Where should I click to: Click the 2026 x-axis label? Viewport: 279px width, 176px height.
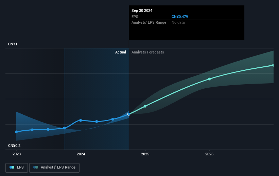pyautogui.click(x=209, y=154)
